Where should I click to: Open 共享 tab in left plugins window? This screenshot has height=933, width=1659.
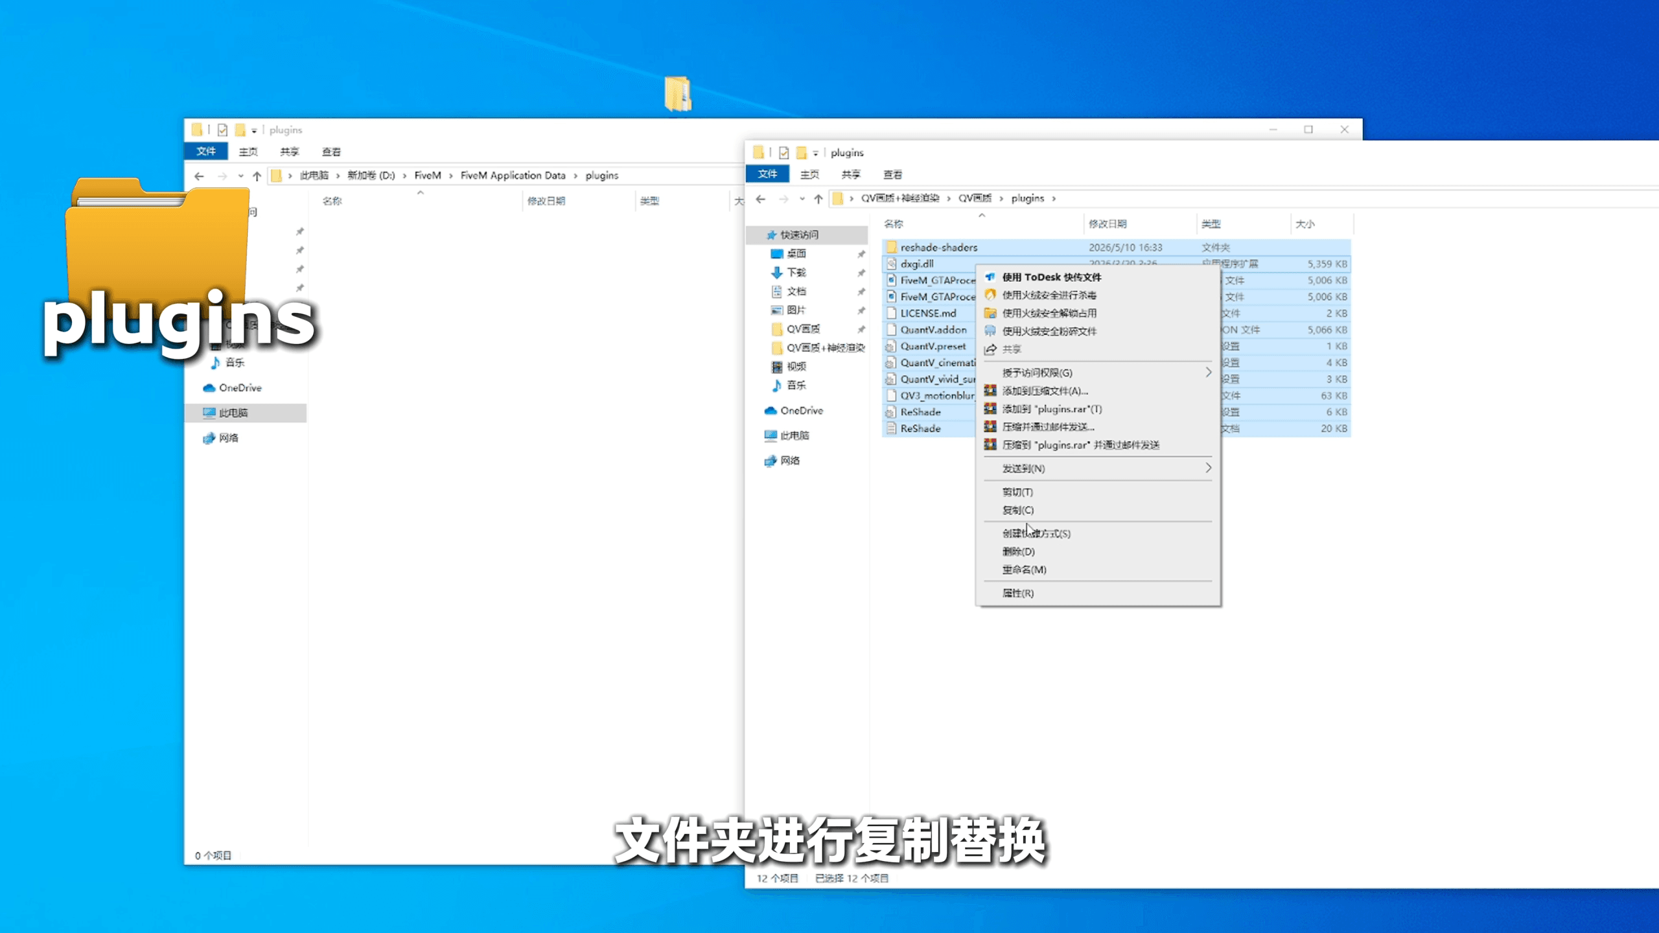pyautogui.click(x=289, y=151)
